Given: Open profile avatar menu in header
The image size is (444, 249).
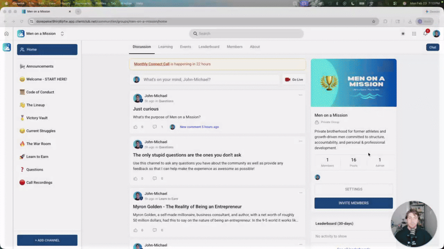Looking at the screenshot, I should [x=436, y=34].
